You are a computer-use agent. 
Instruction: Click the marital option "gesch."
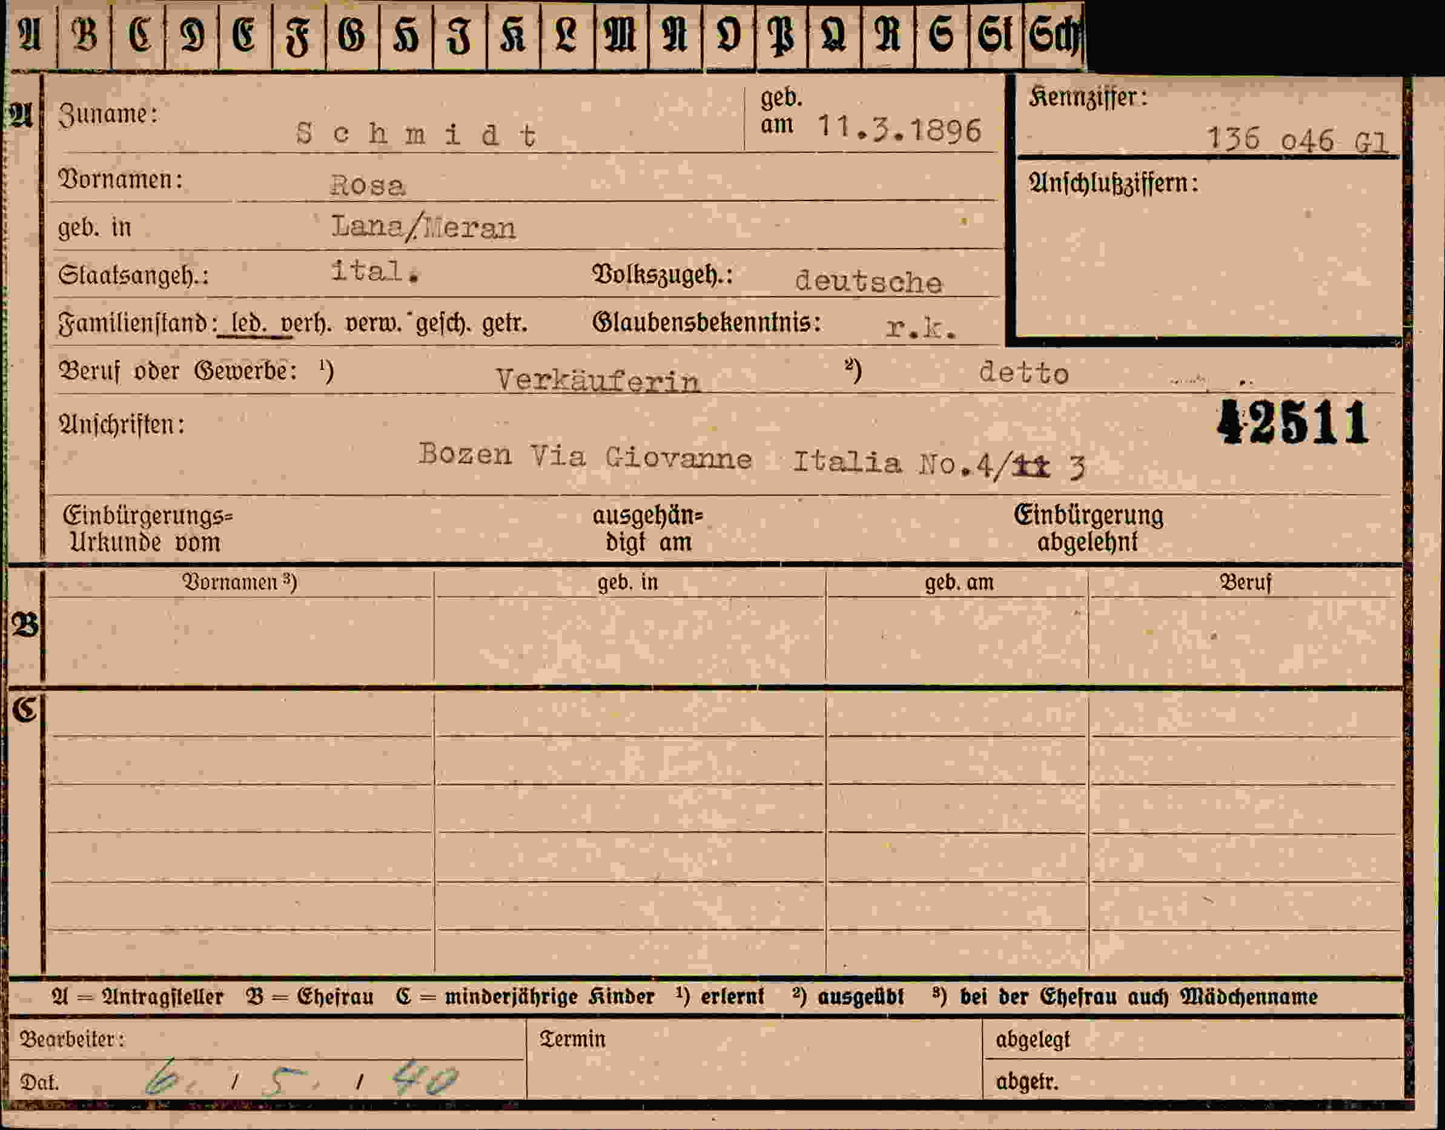point(444,324)
